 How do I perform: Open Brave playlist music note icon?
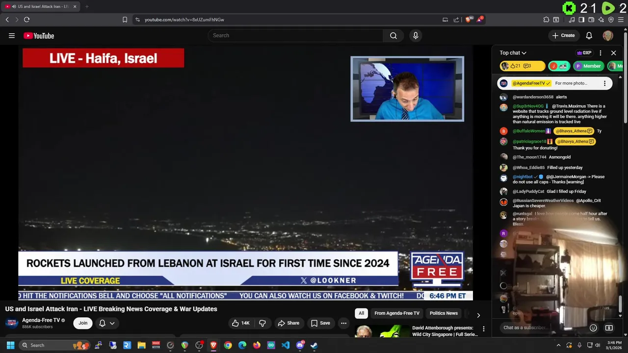click(x=572, y=20)
